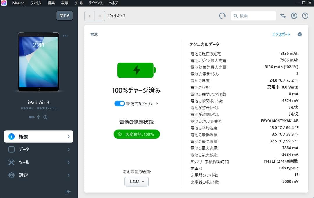Screen dimensions: 314x198
Task: Click the 大変良好。100% health badge
Action: click(x=137, y=134)
